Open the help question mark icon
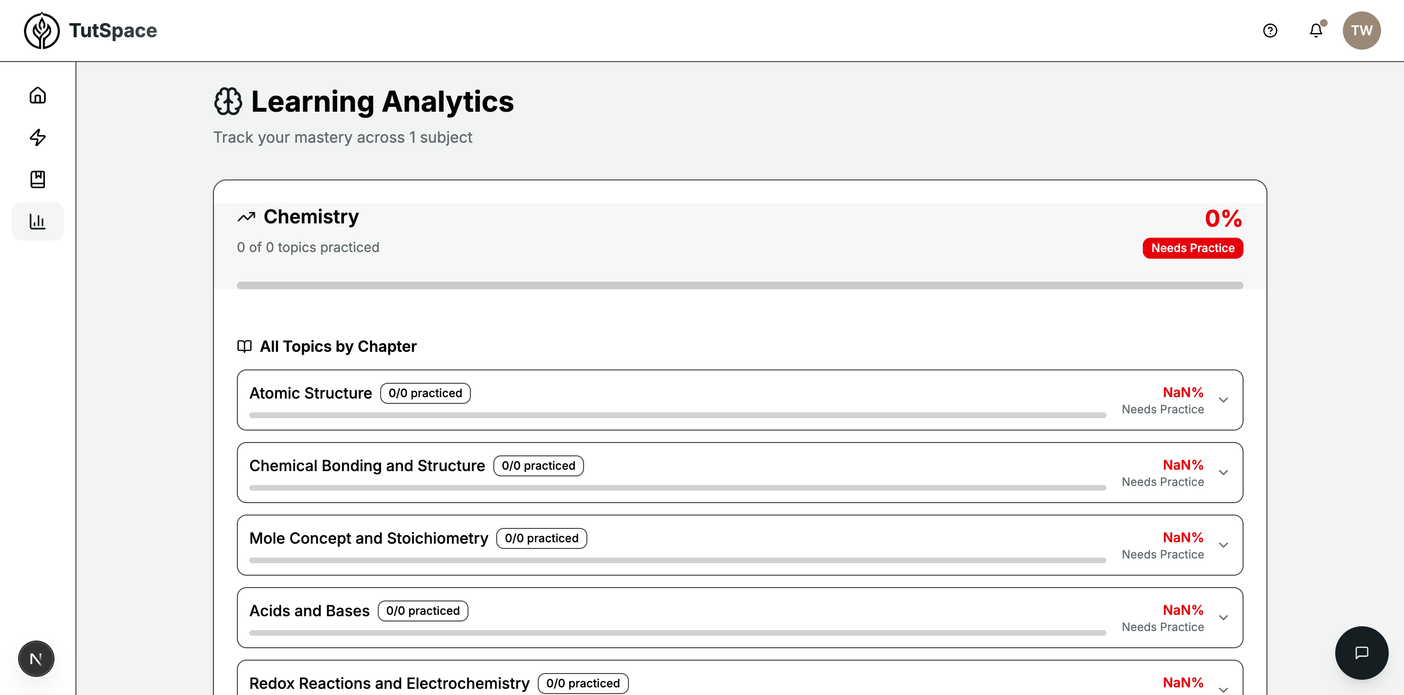Screen dimensions: 1404x695 click(1270, 31)
